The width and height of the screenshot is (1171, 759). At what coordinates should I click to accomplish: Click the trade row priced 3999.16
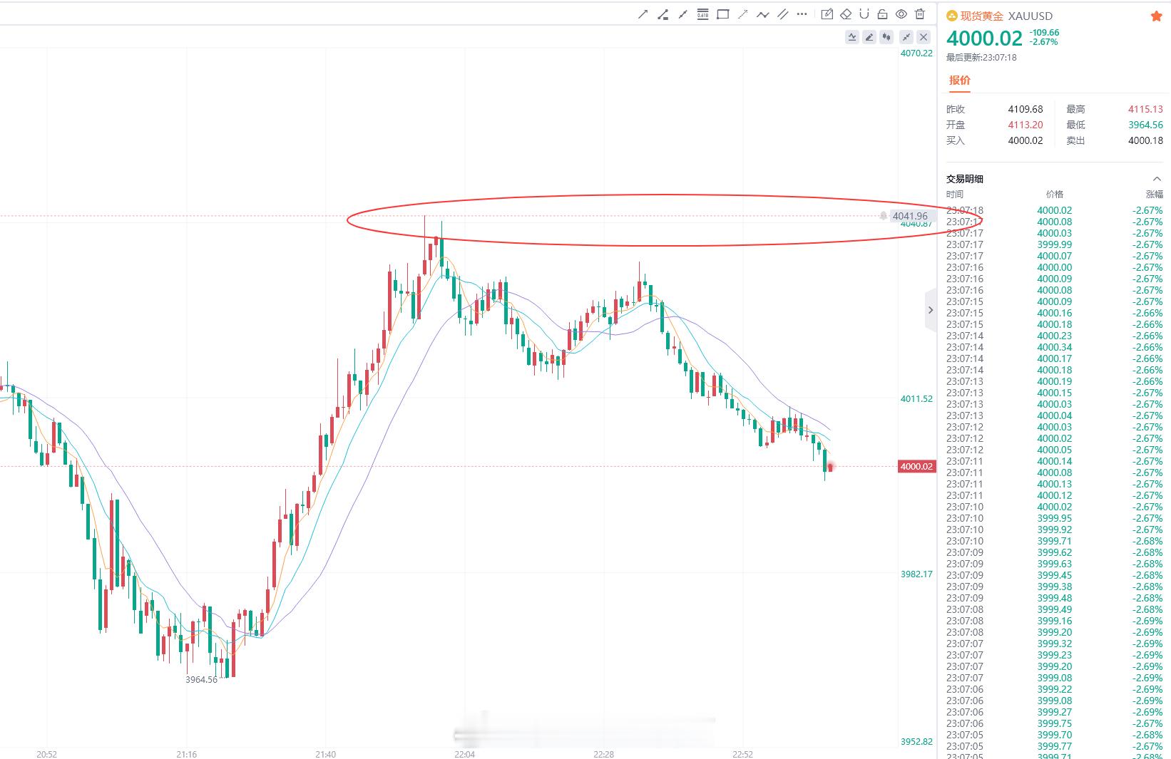point(1054,621)
